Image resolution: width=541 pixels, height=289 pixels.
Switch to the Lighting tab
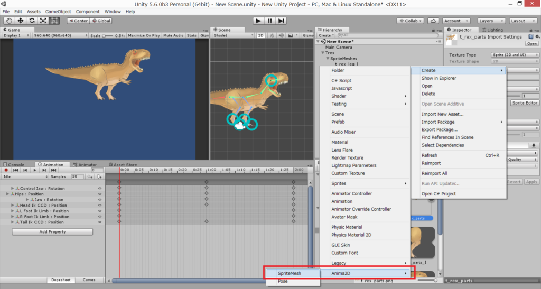pos(492,30)
